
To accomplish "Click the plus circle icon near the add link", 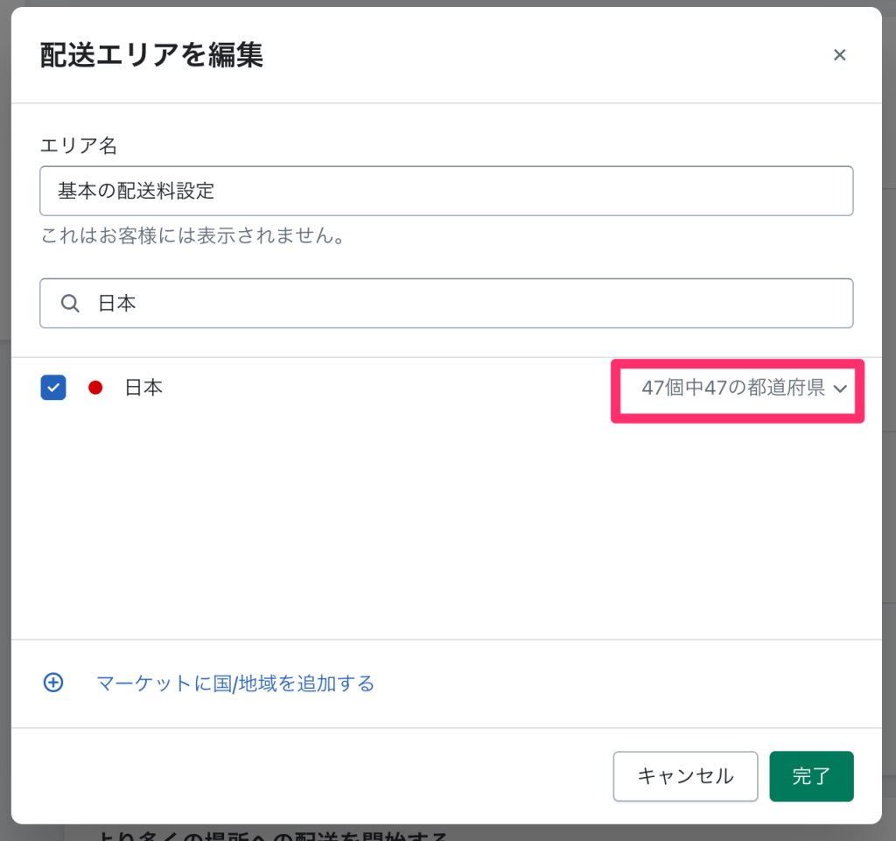I will coord(53,683).
